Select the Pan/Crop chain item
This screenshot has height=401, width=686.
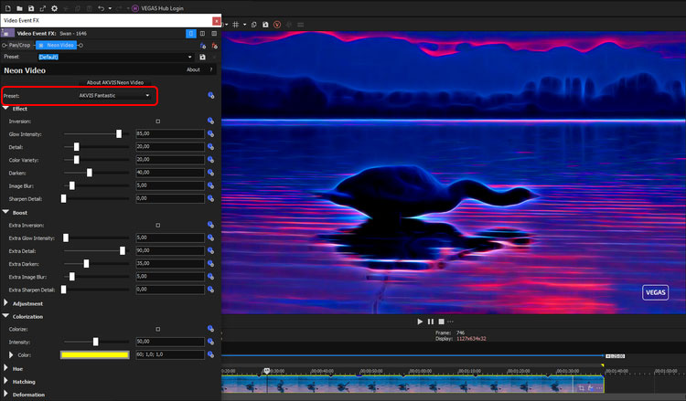(x=19, y=45)
